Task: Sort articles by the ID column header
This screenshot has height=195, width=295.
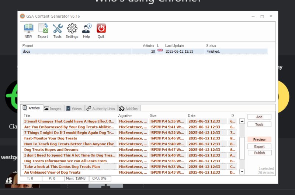Action: click(x=232, y=116)
